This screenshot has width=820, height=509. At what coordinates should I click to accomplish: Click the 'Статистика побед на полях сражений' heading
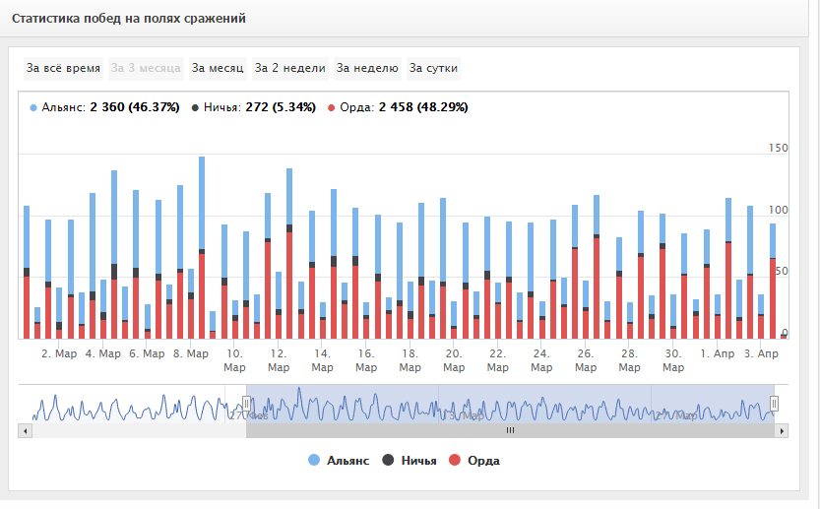point(129,19)
